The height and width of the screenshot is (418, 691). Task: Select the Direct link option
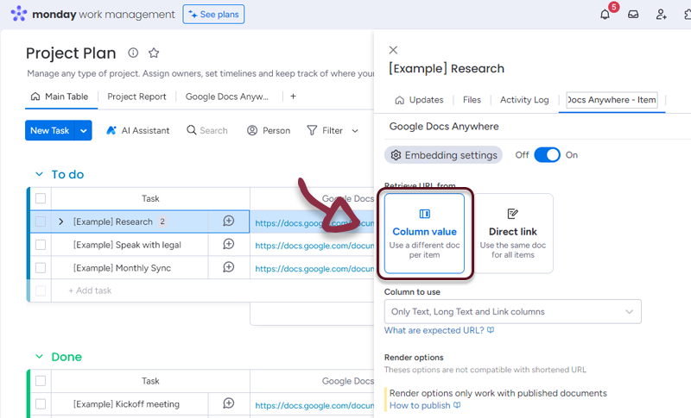(513, 233)
